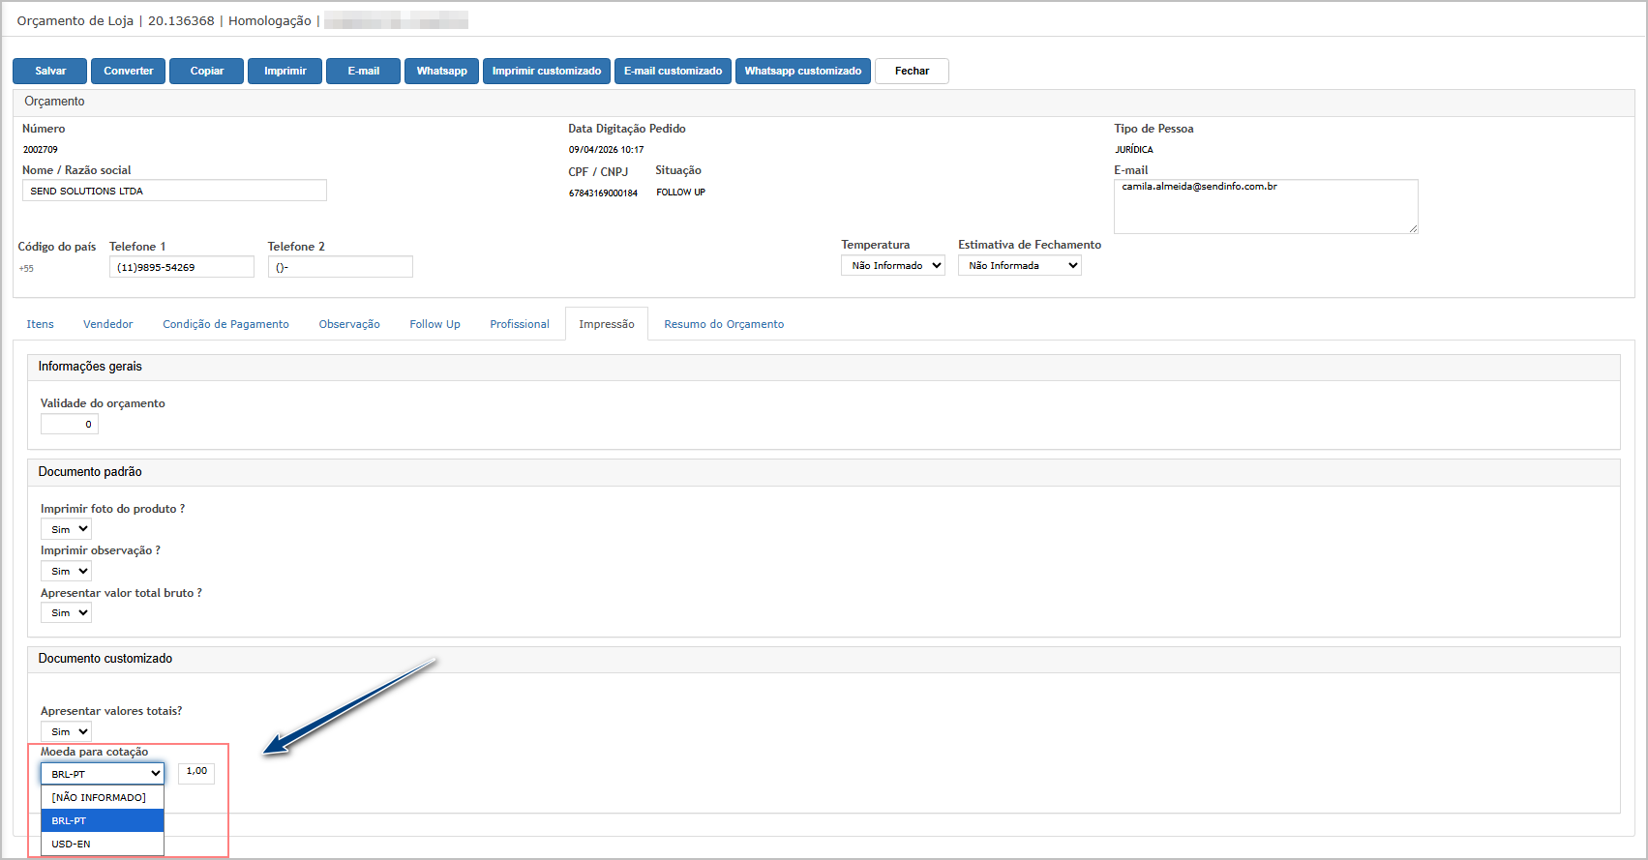Focus the Validade do orçamento field
The height and width of the screenshot is (860, 1648).
click(69, 425)
